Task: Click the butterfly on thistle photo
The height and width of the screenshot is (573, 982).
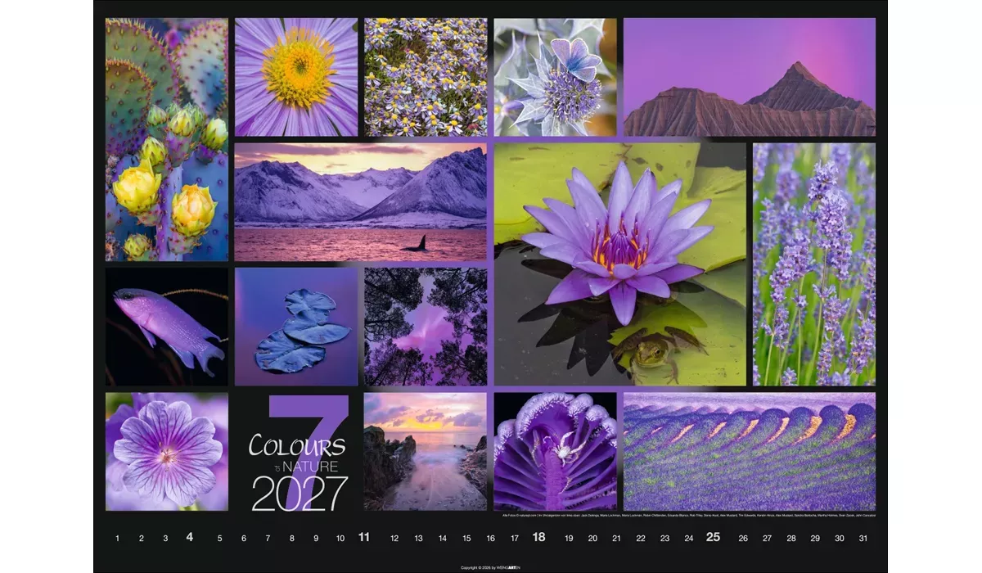Action: point(555,77)
